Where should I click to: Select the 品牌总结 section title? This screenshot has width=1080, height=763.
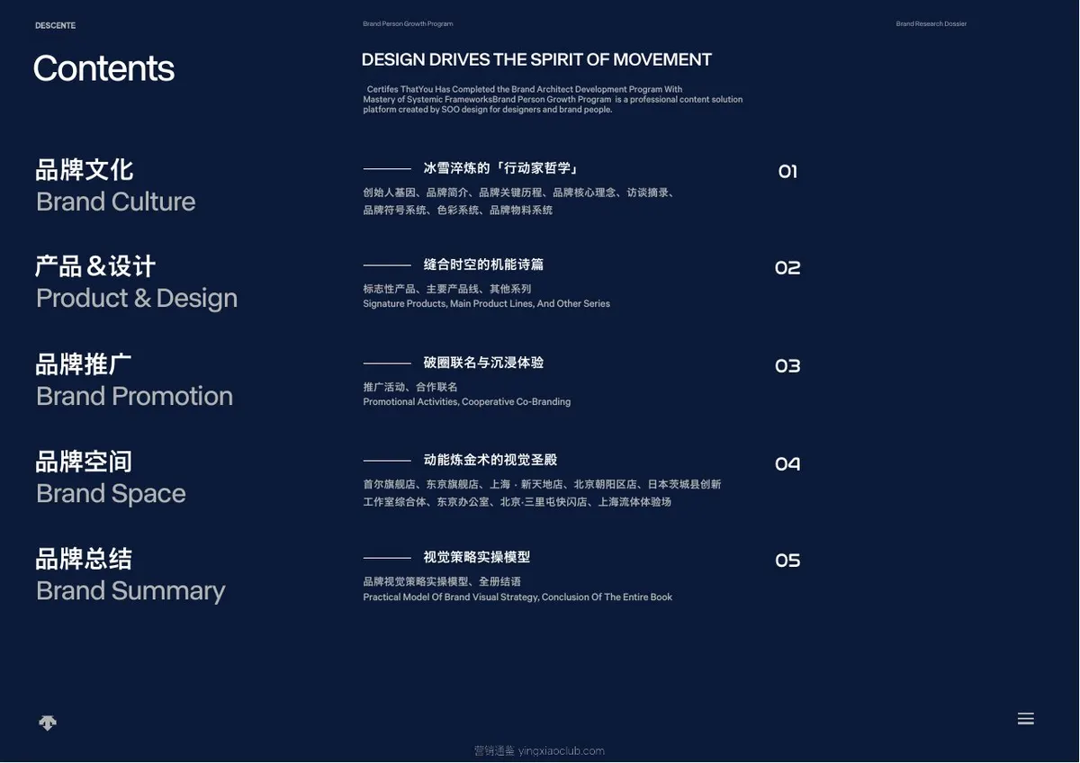click(x=84, y=559)
